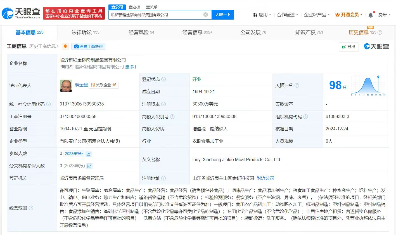
Task: Expand the 企业级产品 menu
Action: click(x=317, y=15)
